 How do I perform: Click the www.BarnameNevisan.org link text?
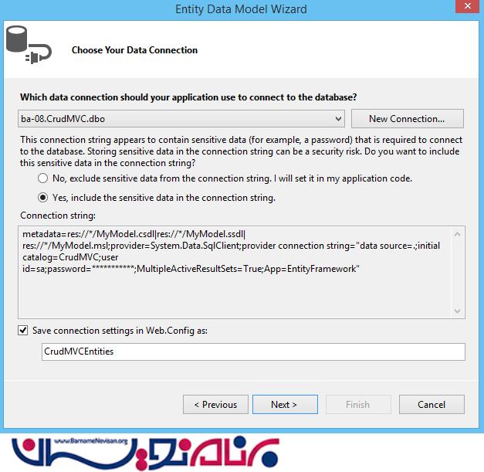(x=91, y=441)
